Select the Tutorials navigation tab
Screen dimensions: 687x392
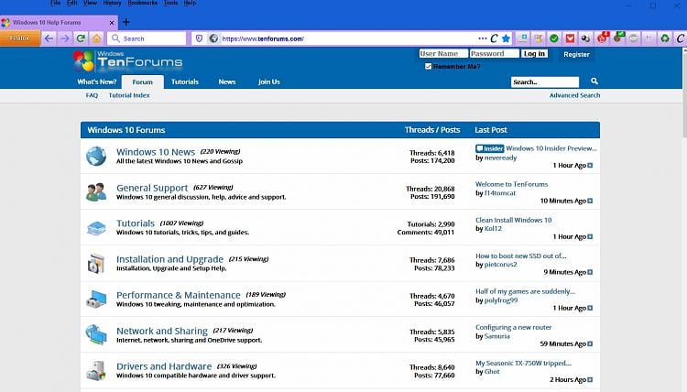[185, 82]
